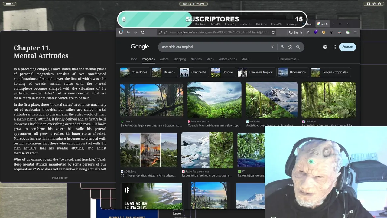The image size is (387, 218).
Task: Submit search with magnifier icon
Action: click(298, 47)
